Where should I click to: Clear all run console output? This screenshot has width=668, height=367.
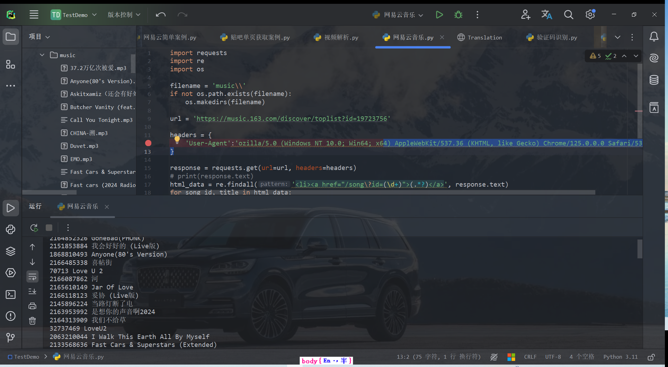click(x=32, y=321)
